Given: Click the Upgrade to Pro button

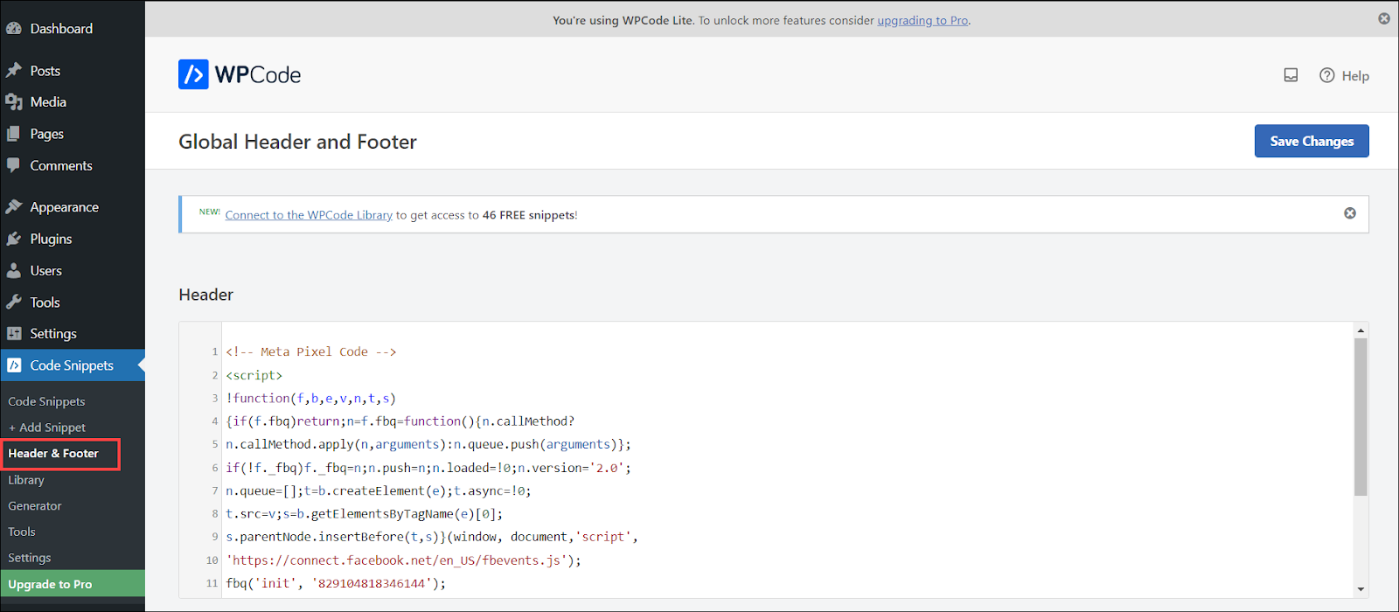Looking at the screenshot, I should [x=73, y=584].
